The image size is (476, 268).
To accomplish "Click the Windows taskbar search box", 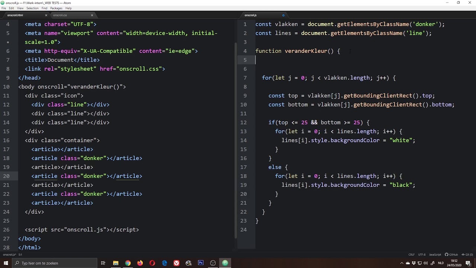I will (x=54, y=263).
